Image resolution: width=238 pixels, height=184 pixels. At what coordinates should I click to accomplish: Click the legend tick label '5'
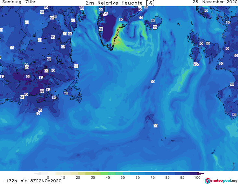tap(48, 177)
